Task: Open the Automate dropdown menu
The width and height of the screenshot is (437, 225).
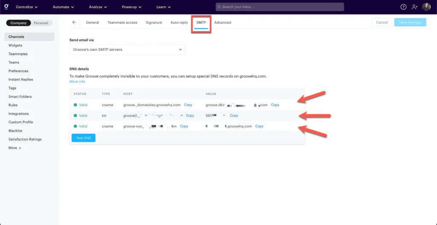Action: [63, 7]
